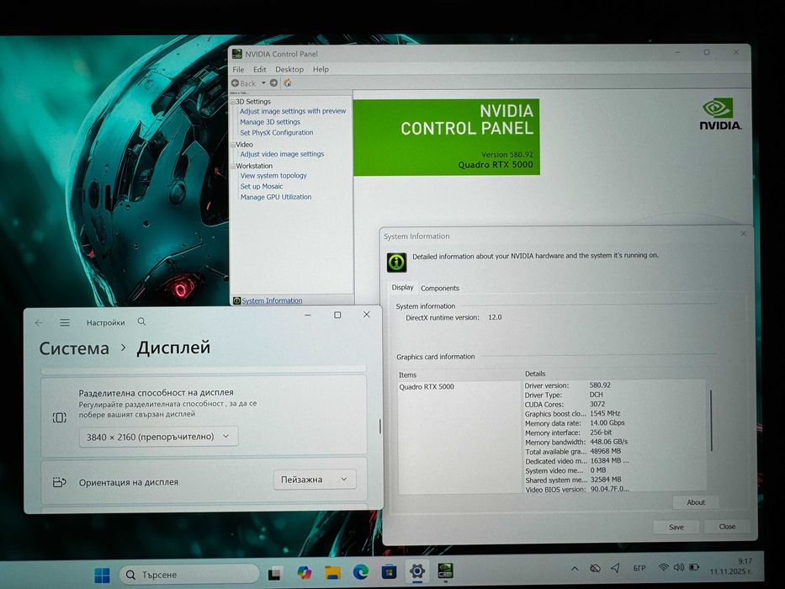Switch to the Display tab

[x=402, y=288]
